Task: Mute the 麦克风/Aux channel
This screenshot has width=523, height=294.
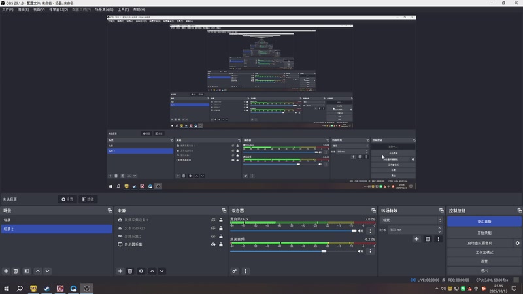Action: [361, 231]
